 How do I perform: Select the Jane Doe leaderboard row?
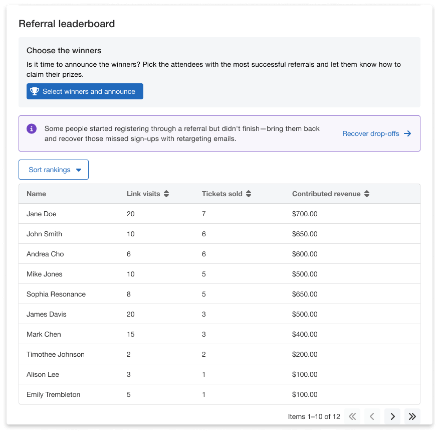(220, 214)
